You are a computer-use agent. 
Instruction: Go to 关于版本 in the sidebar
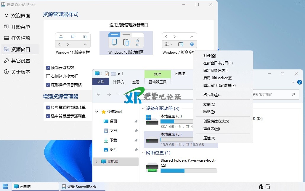coord(20,72)
